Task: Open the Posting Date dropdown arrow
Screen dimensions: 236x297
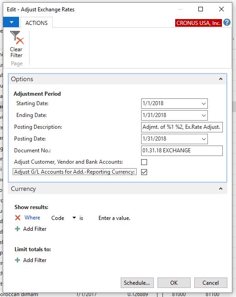Action: 204,139
